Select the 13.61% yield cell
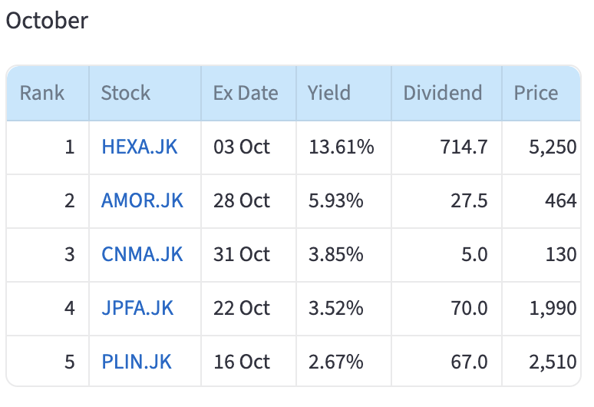 coord(341,147)
